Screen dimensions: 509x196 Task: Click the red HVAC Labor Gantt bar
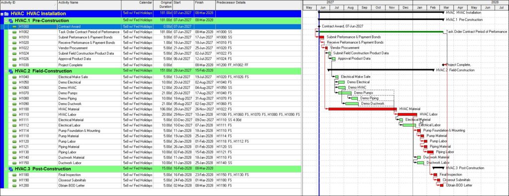coord(407,114)
